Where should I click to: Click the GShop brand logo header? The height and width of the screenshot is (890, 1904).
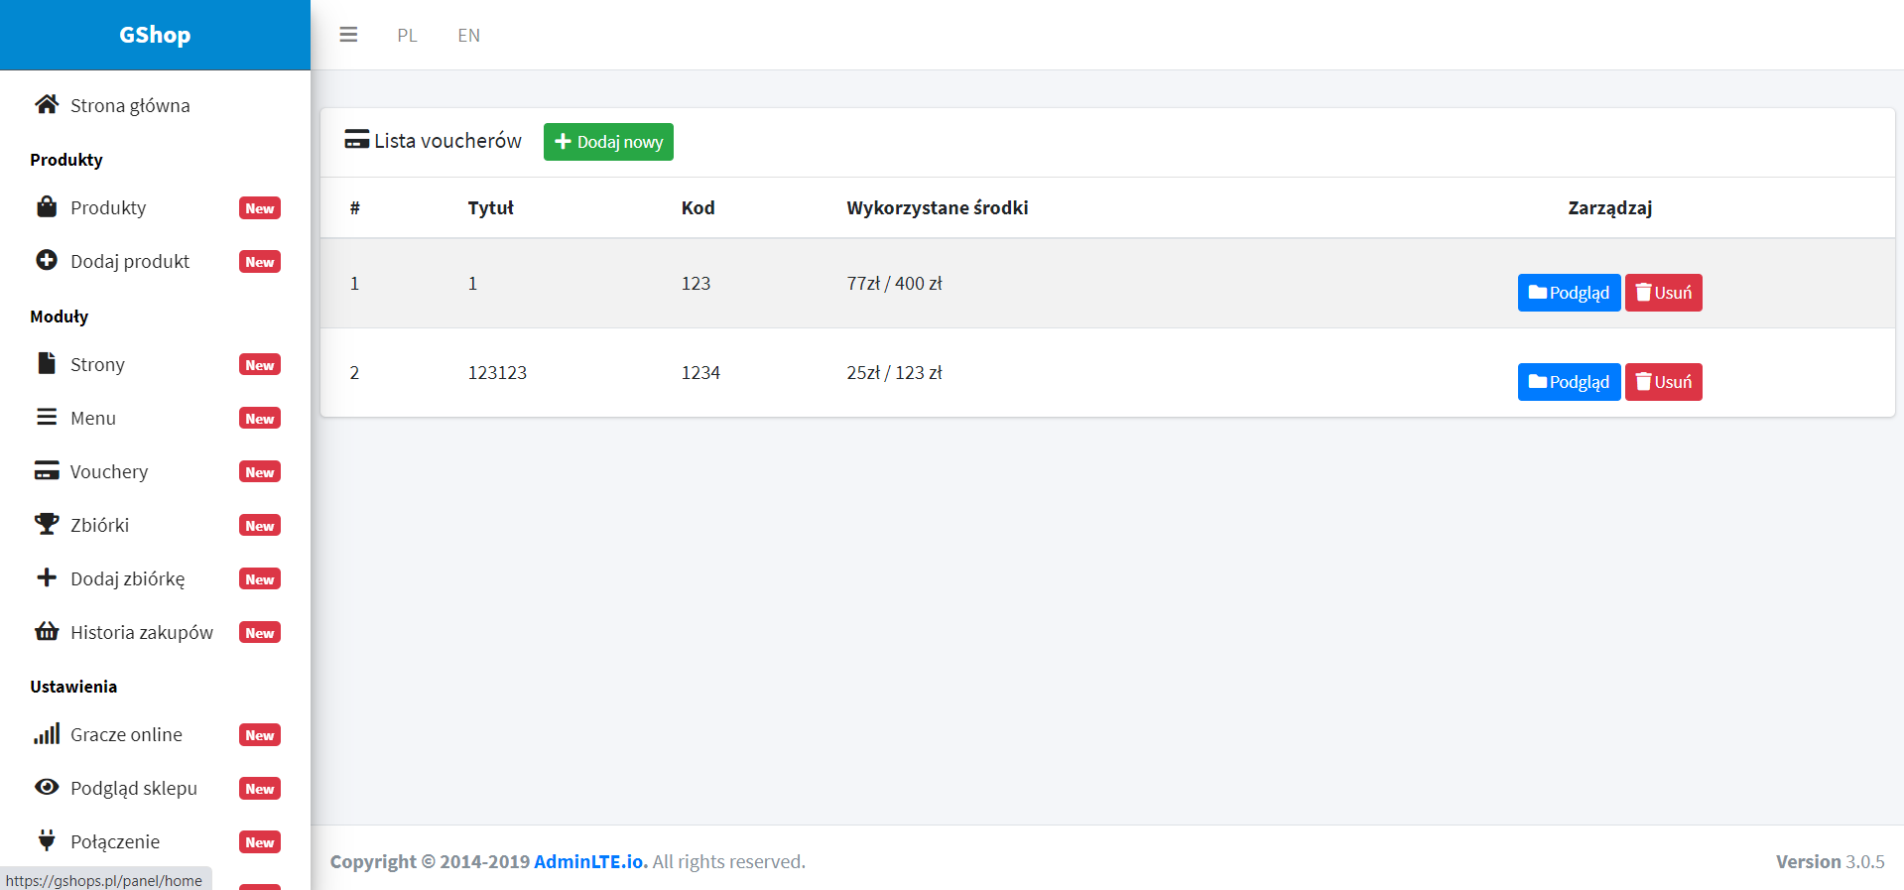pyautogui.click(x=155, y=35)
